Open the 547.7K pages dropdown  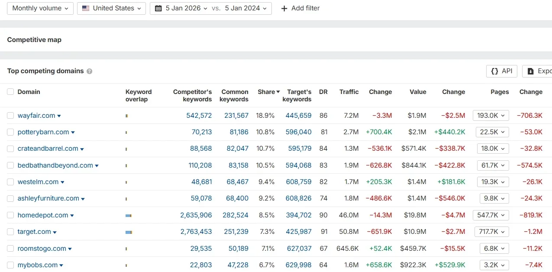491,215
